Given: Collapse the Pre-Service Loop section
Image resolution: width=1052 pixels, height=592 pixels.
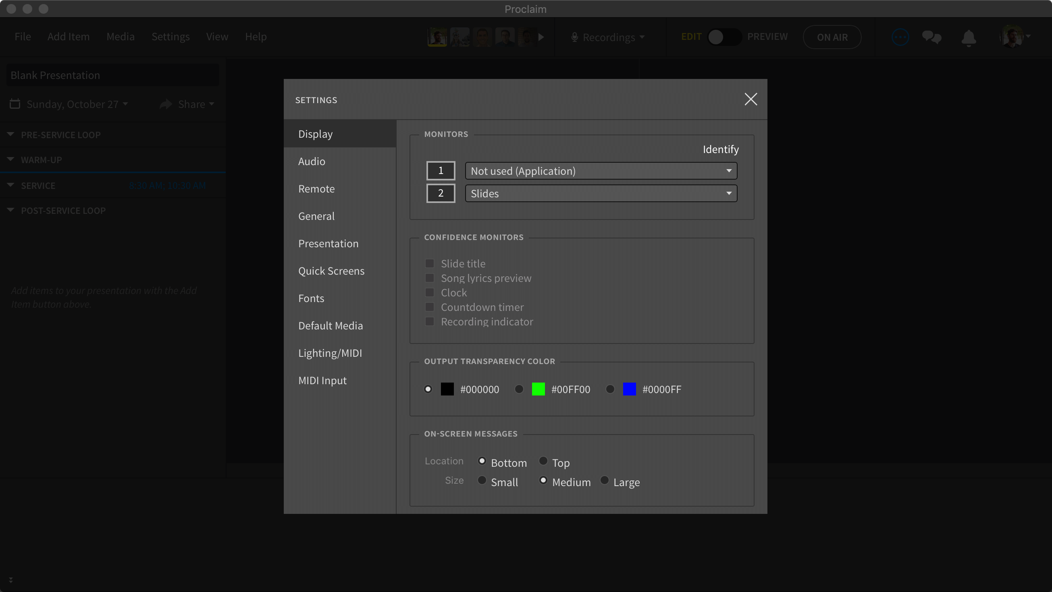Looking at the screenshot, I should [x=10, y=134].
